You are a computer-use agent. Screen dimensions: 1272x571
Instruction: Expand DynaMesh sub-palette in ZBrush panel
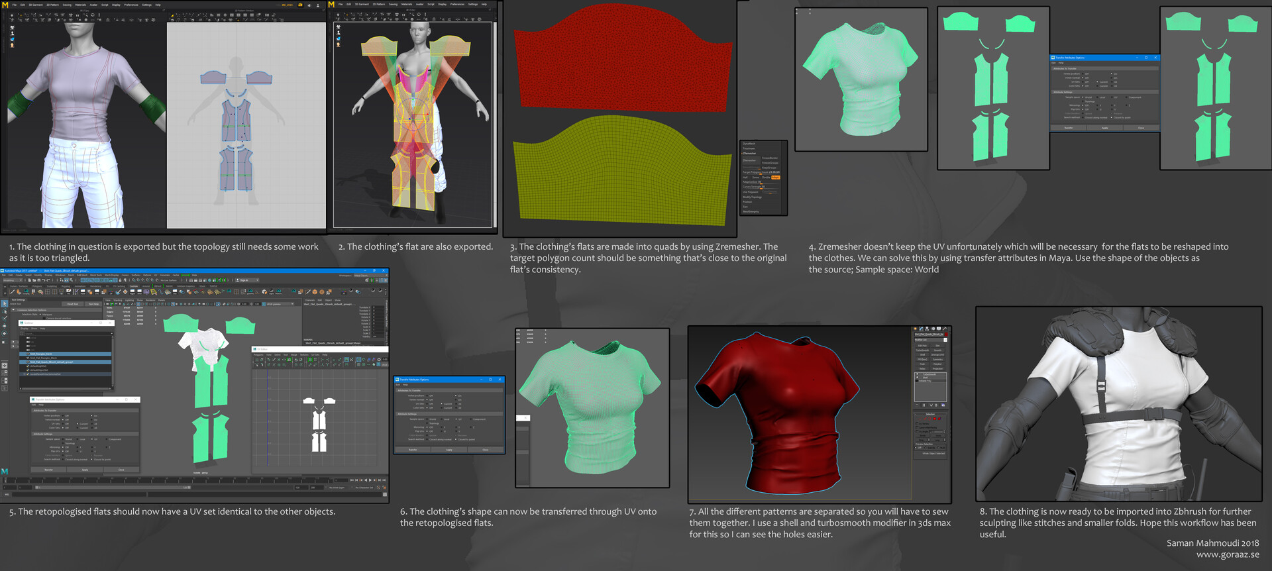click(749, 144)
